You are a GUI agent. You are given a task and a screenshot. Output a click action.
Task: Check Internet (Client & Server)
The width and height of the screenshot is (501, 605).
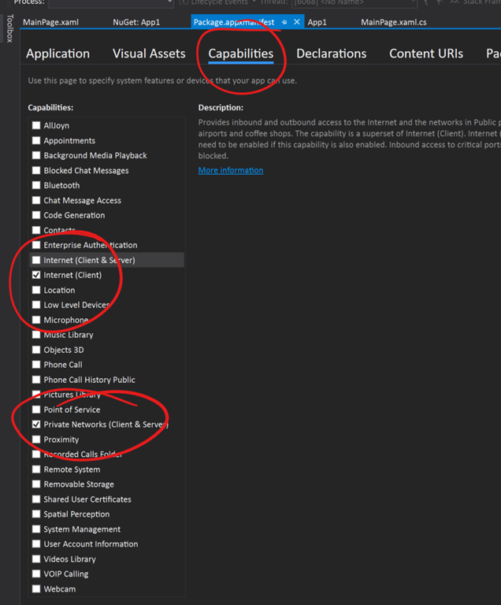[x=36, y=260]
